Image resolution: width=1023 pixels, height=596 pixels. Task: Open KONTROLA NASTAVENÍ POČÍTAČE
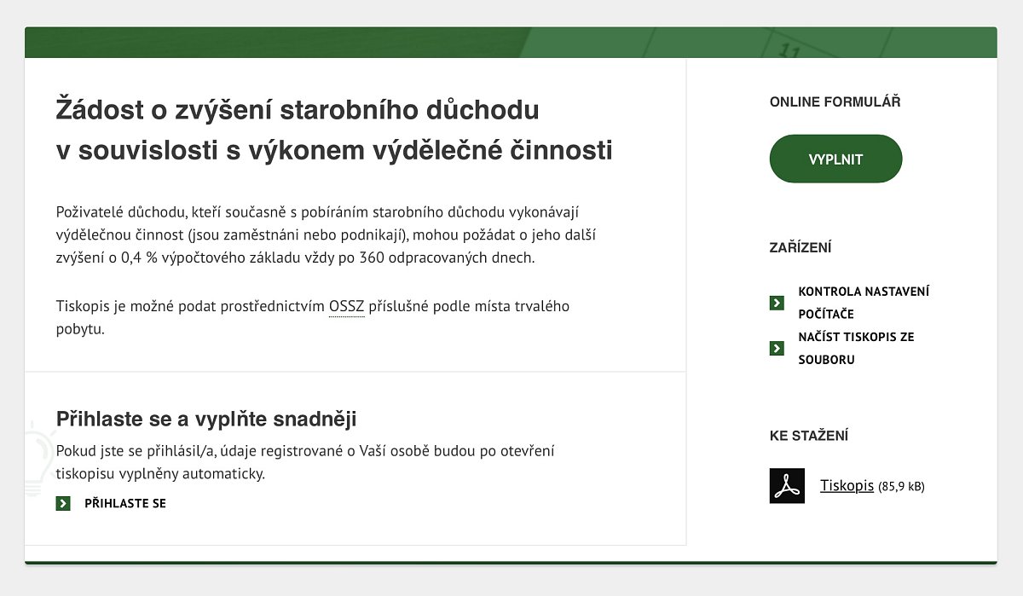[x=864, y=302]
